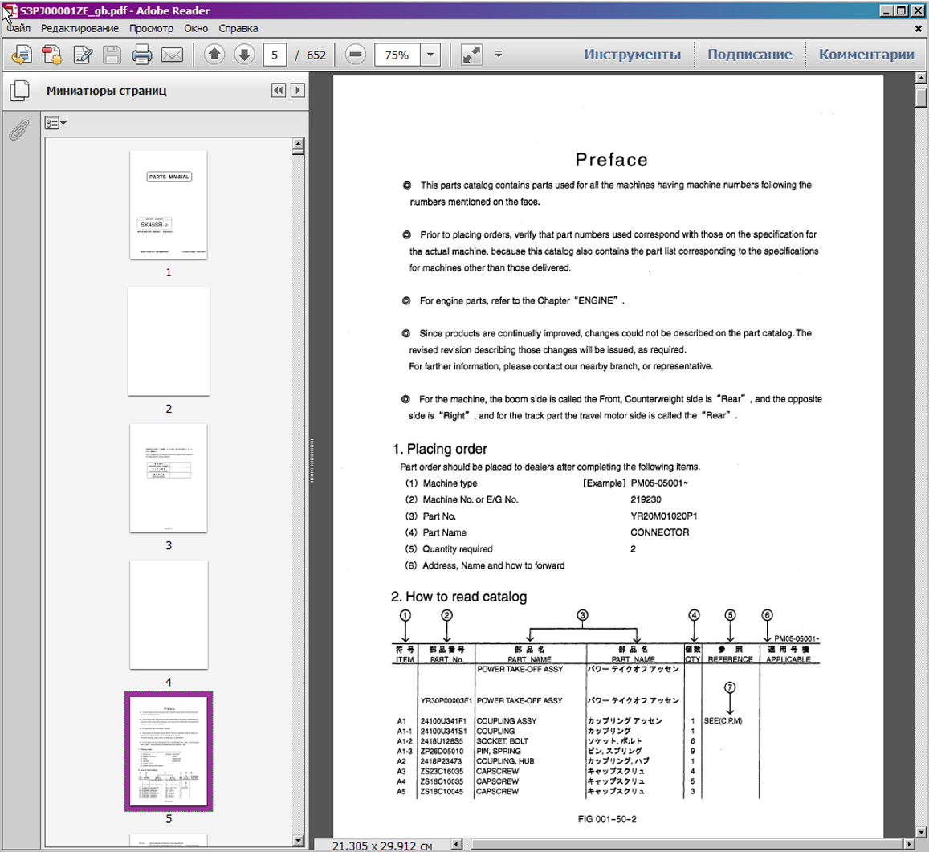Click the zoom out minus button
This screenshot has height=852, width=929.
[x=356, y=55]
